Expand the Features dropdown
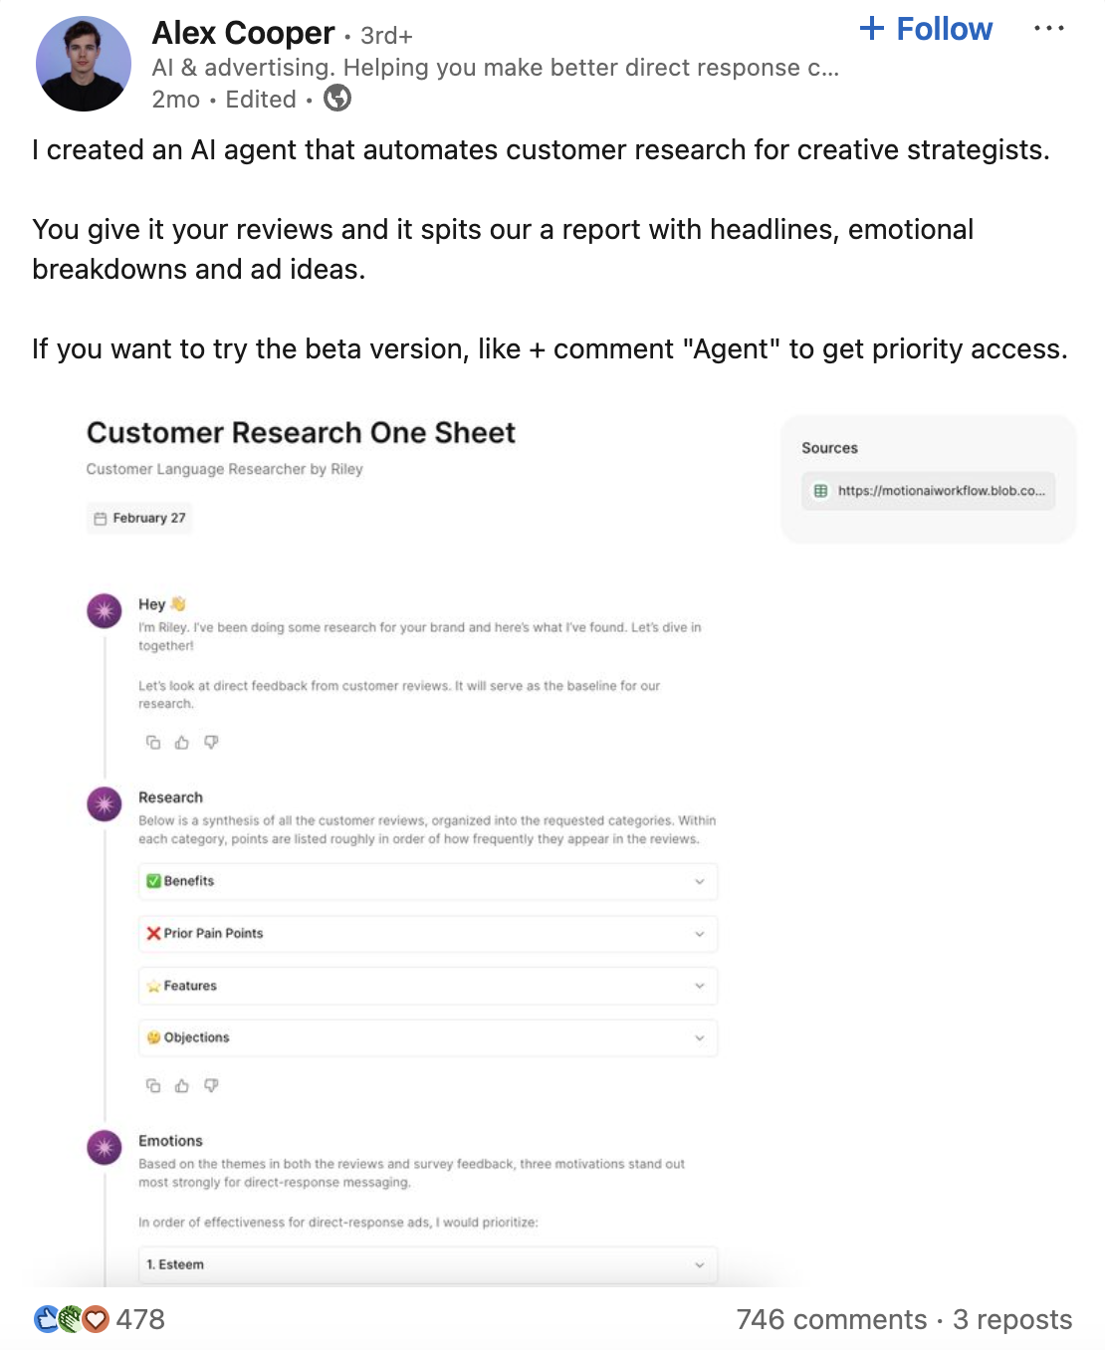Screen dimensions: 1105x1350 428,986
